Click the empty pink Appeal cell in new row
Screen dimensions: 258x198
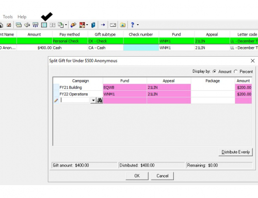[169, 101]
